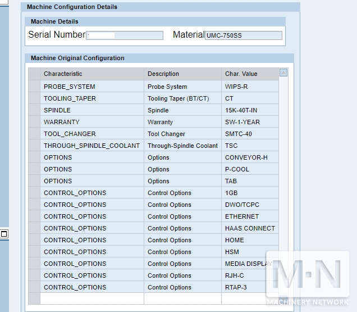This screenshot has width=357, height=312.
Task: Click the Machine Details panel header
Action: [155, 21]
